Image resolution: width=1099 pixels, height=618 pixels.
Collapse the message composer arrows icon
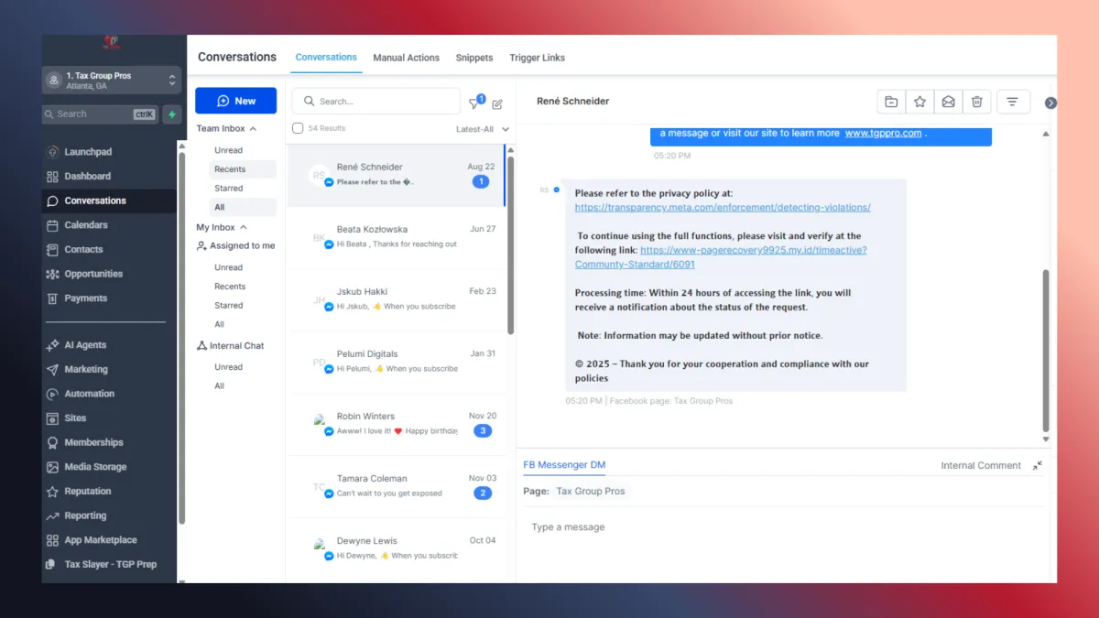1037,465
